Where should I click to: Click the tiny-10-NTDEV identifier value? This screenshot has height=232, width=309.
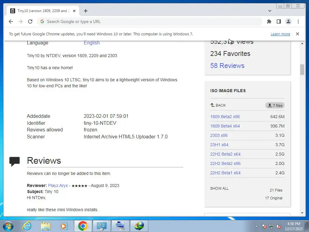point(100,123)
